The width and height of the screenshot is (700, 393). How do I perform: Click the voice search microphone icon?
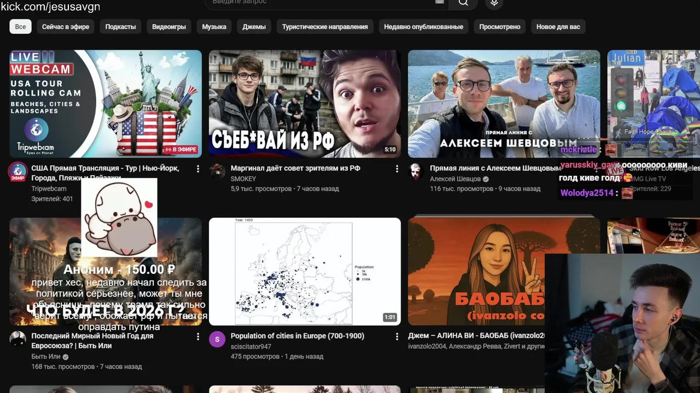pos(494,3)
